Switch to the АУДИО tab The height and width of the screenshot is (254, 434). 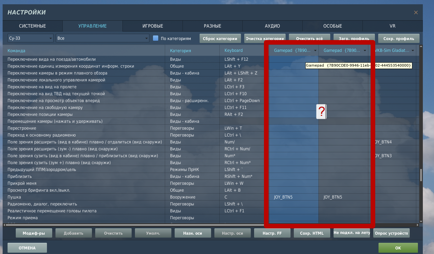click(272, 26)
